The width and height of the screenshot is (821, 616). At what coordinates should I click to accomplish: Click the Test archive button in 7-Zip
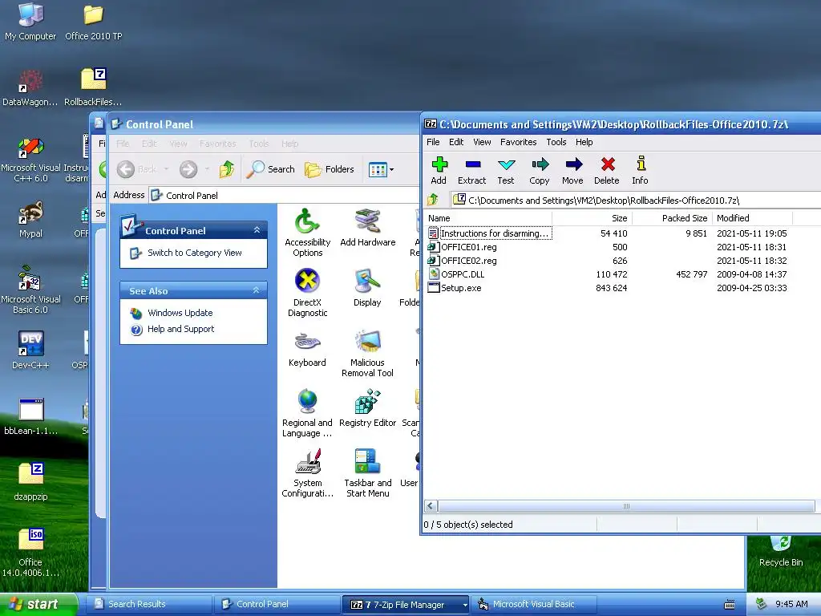click(506, 171)
